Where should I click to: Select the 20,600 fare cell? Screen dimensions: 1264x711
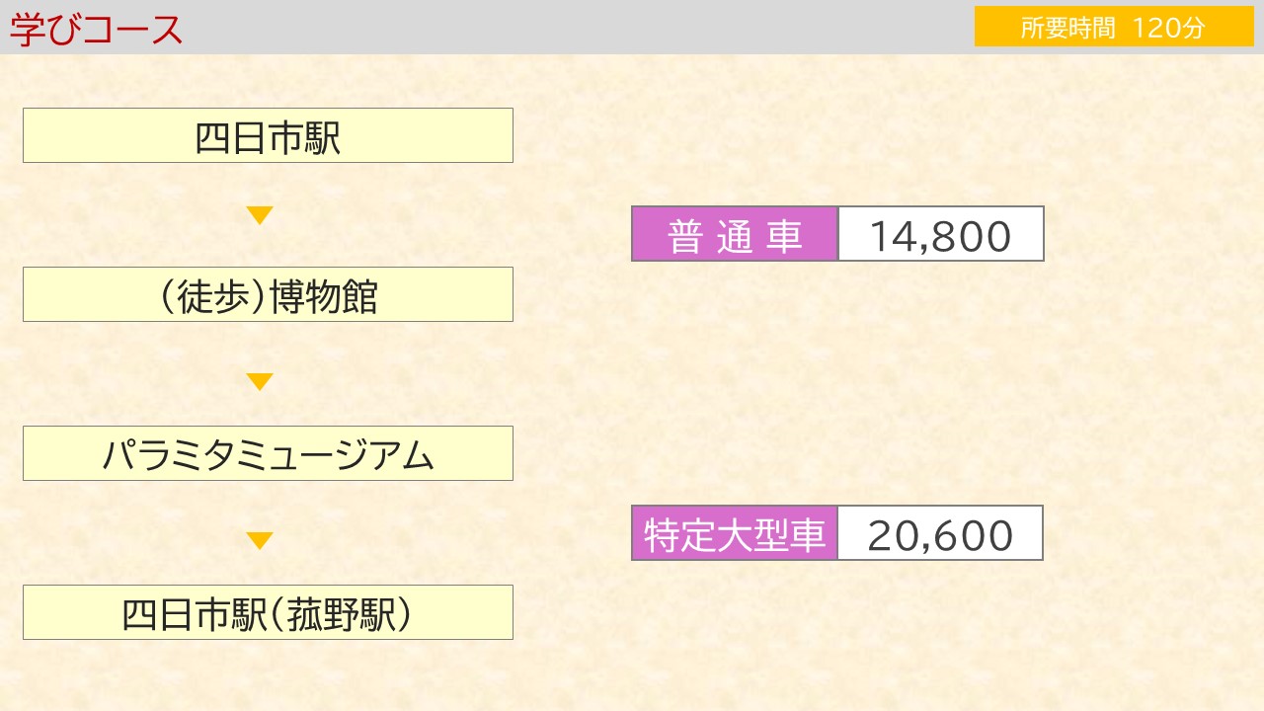coord(940,533)
